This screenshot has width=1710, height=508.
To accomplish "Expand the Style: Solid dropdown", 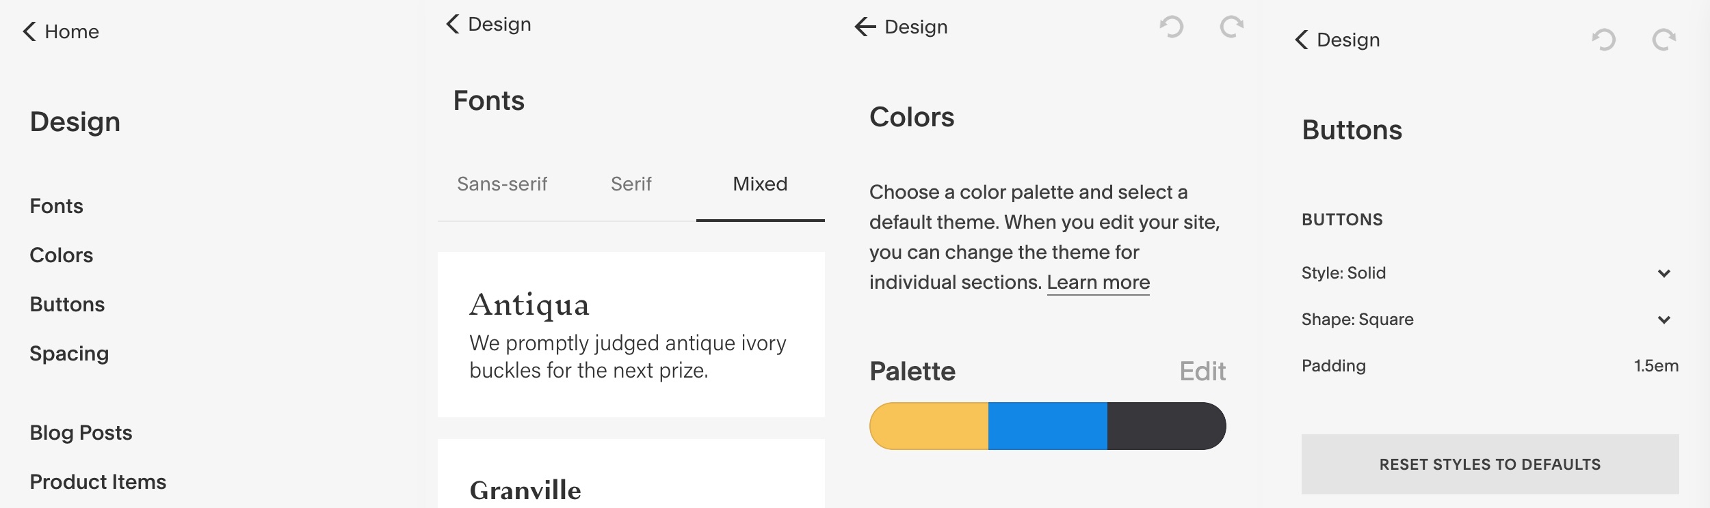I will [1663, 273].
